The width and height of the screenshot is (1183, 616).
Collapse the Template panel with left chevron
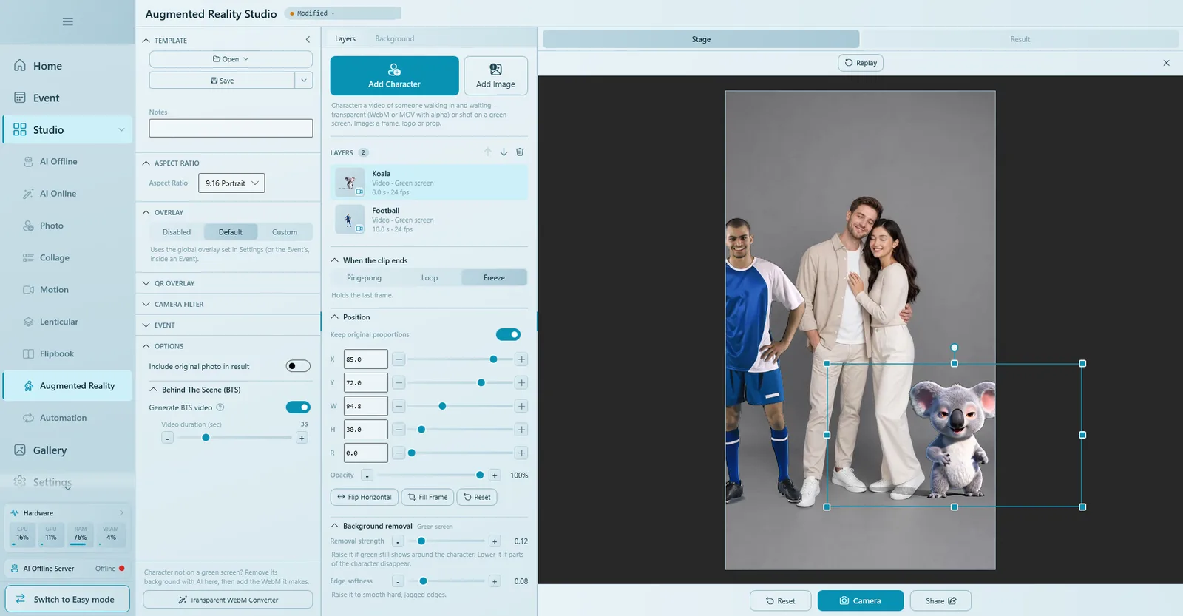[308, 40]
